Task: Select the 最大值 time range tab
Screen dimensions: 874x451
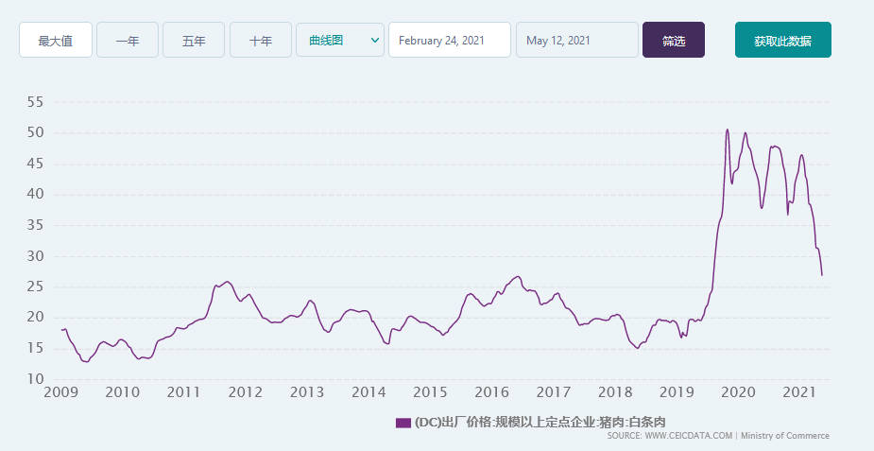Action: coord(56,41)
